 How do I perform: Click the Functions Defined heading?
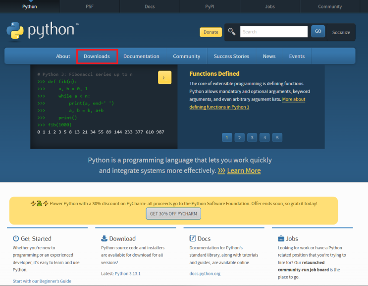[214, 74]
